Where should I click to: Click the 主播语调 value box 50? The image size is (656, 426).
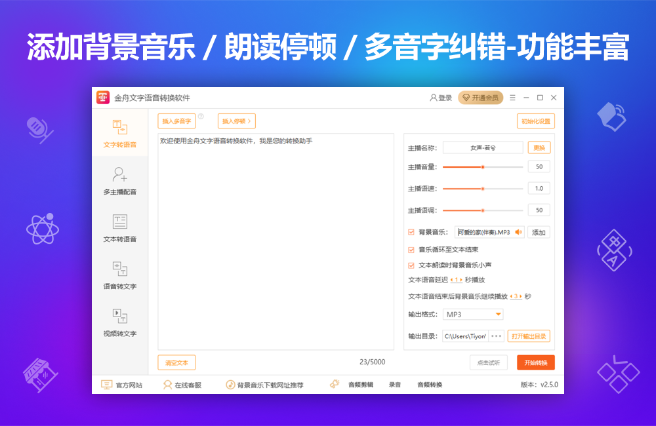coord(539,210)
